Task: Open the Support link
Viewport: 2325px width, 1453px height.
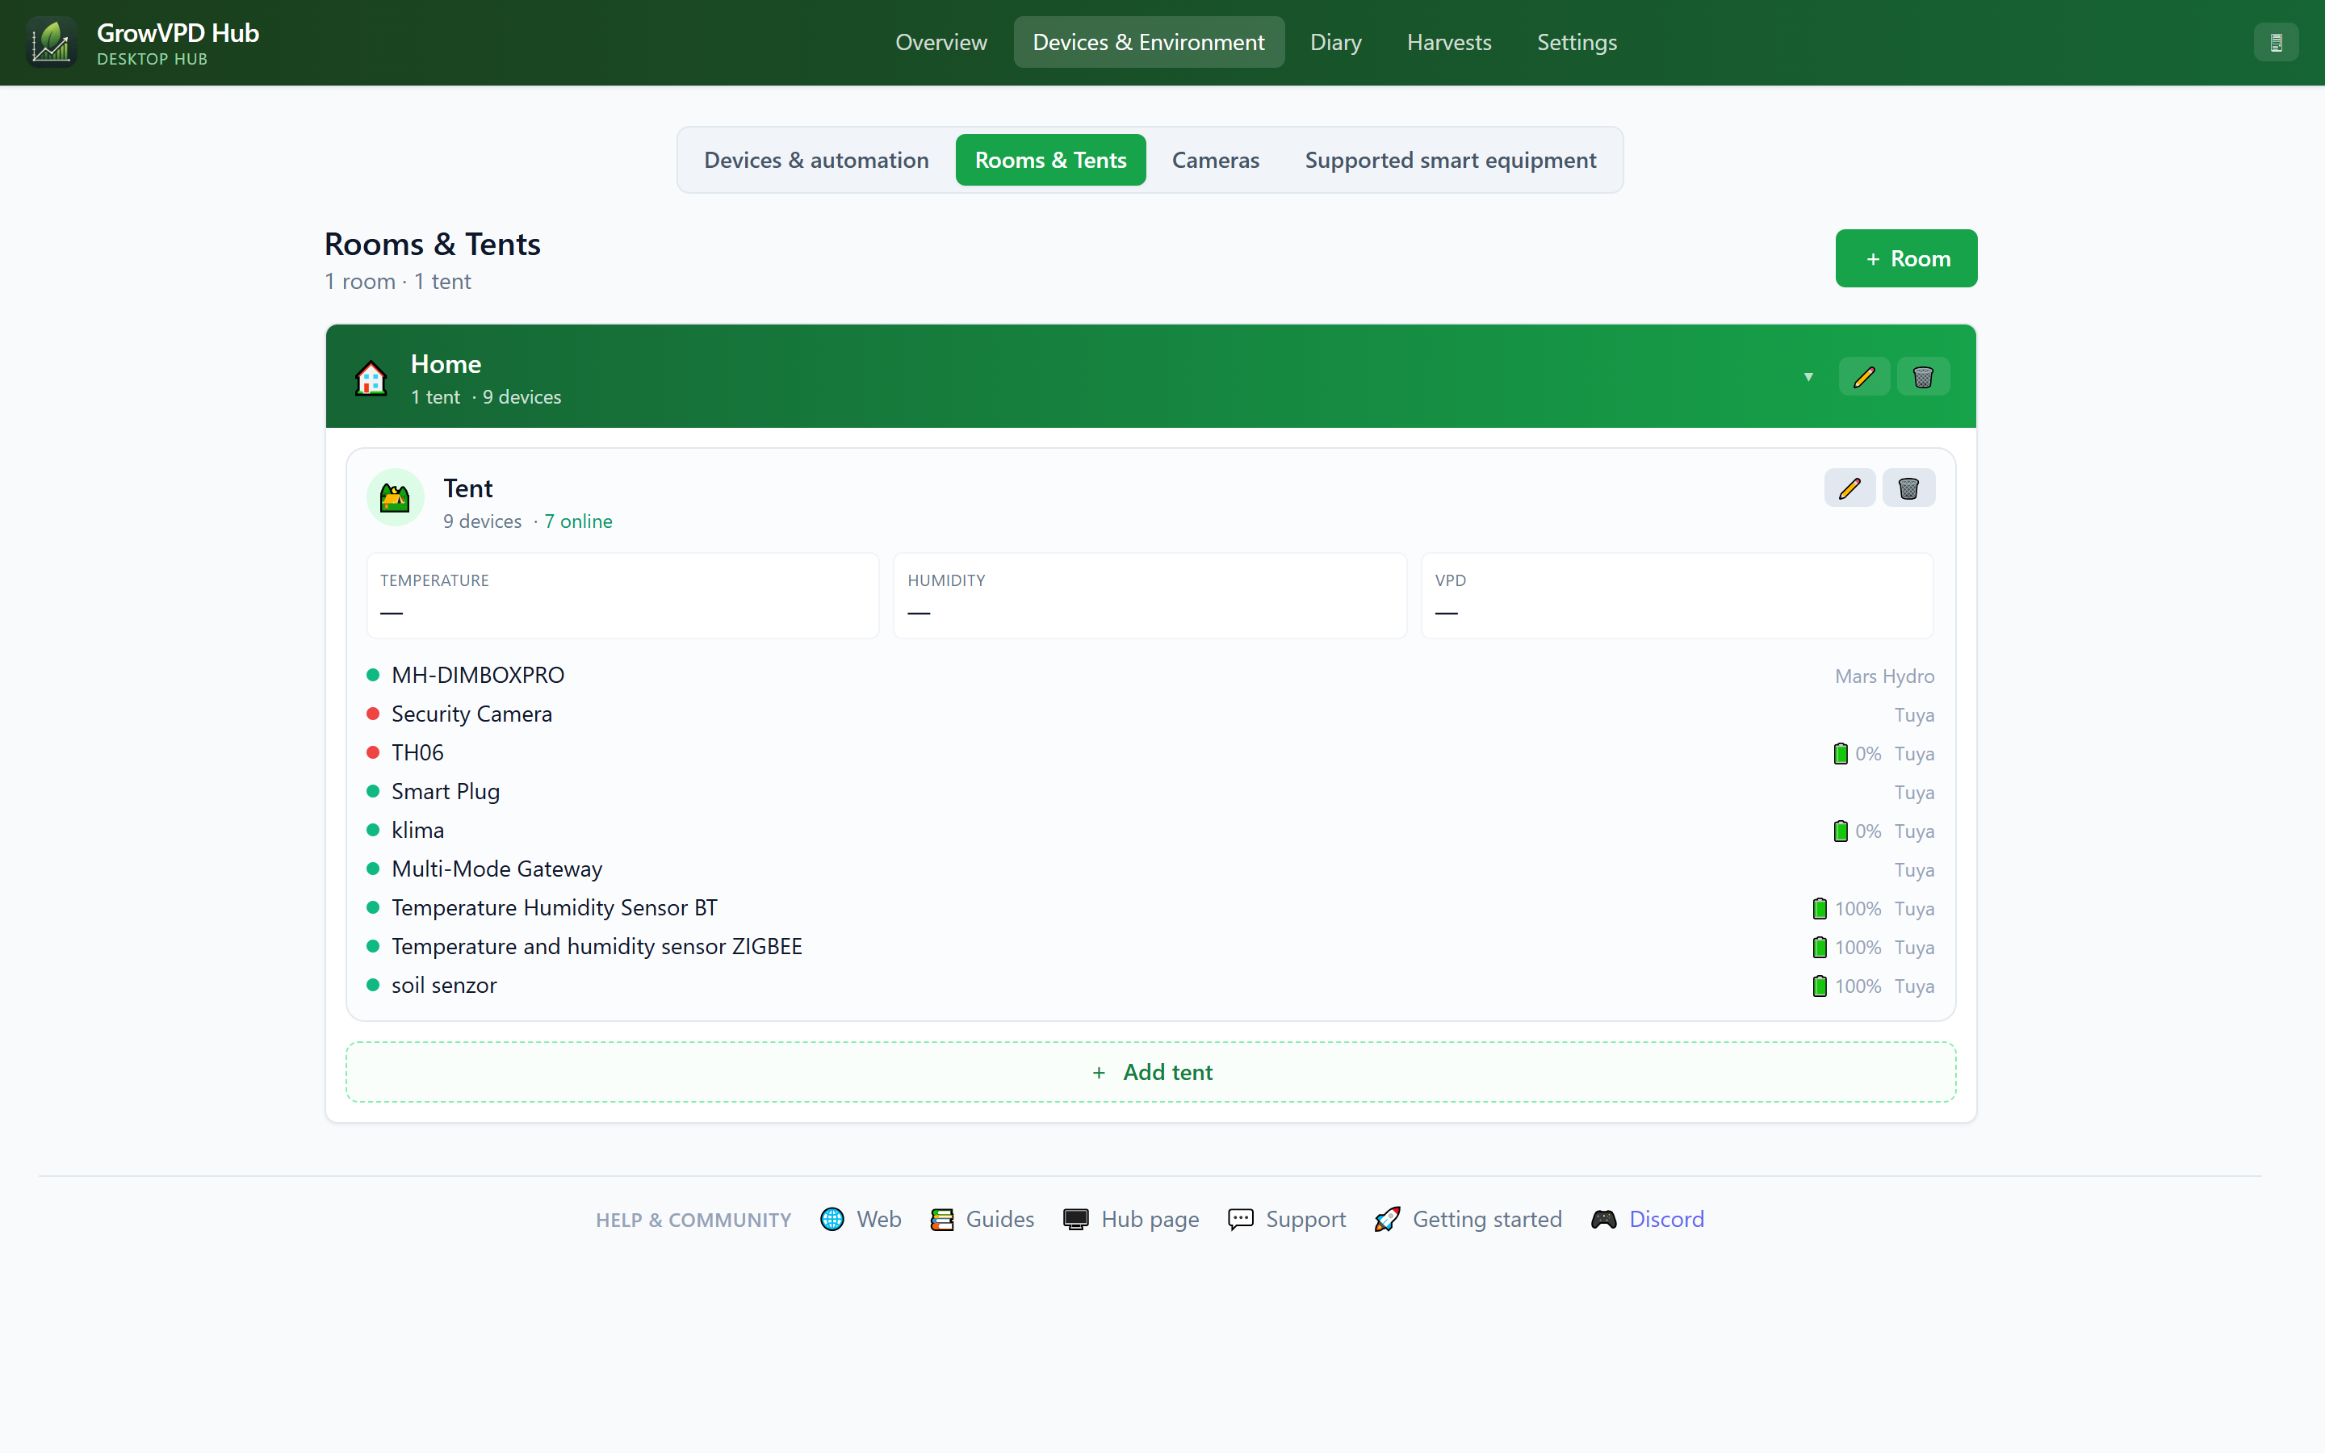Action: (1305, 1220)
